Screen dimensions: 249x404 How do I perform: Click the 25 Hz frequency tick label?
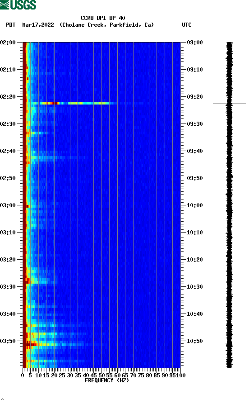pos(62,375)
